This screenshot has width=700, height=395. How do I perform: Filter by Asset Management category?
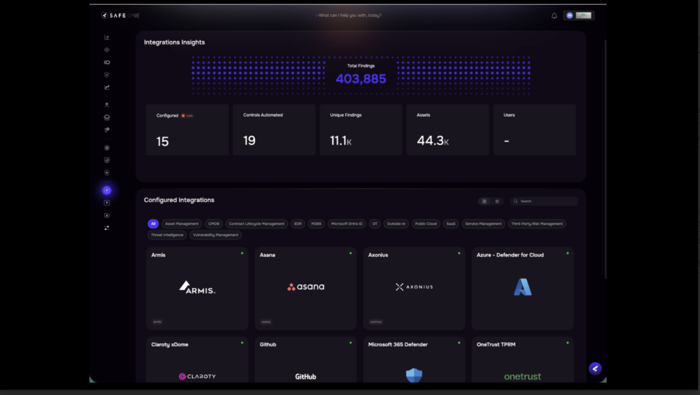point(182,224)
